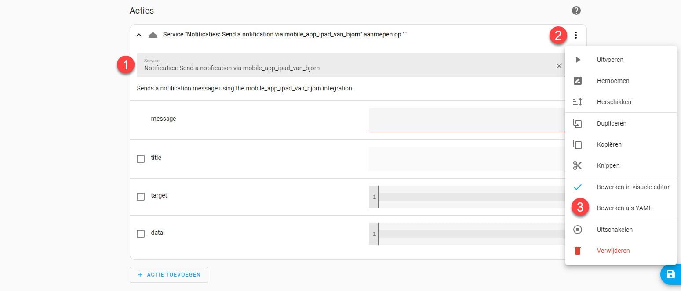Click the Actie toevoegen button
The width and height of the screenshot is (681, 291).
click(x=169, y=275)
